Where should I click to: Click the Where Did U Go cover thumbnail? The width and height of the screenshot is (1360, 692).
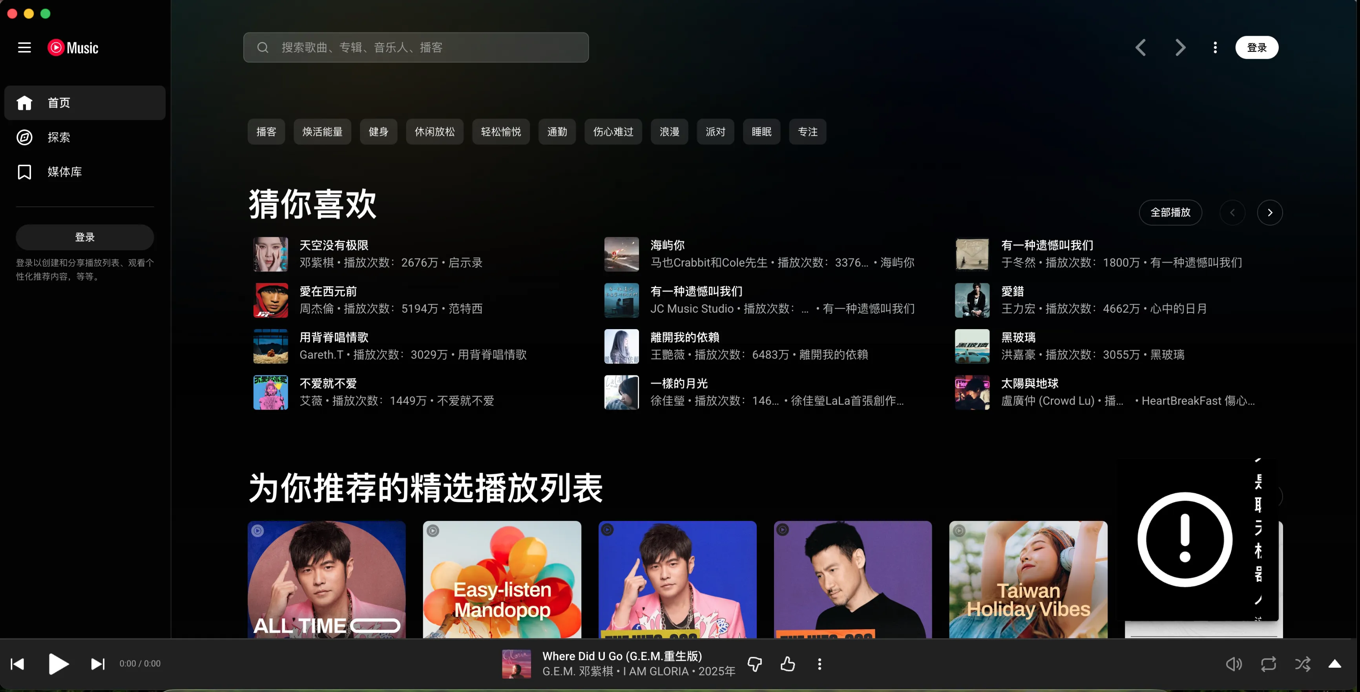517,664
